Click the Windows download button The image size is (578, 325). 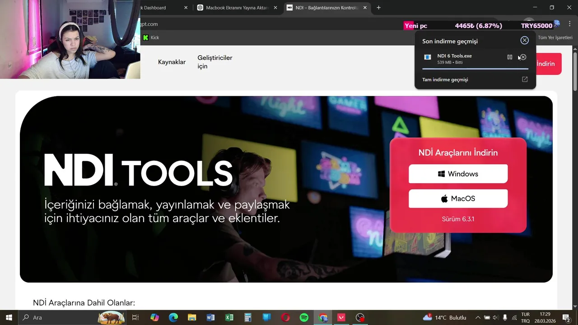(458, 174)
